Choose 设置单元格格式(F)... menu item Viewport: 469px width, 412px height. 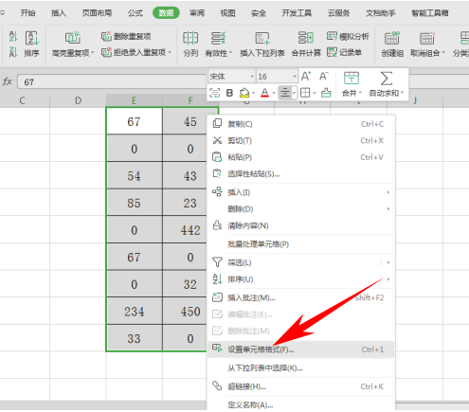300,349
